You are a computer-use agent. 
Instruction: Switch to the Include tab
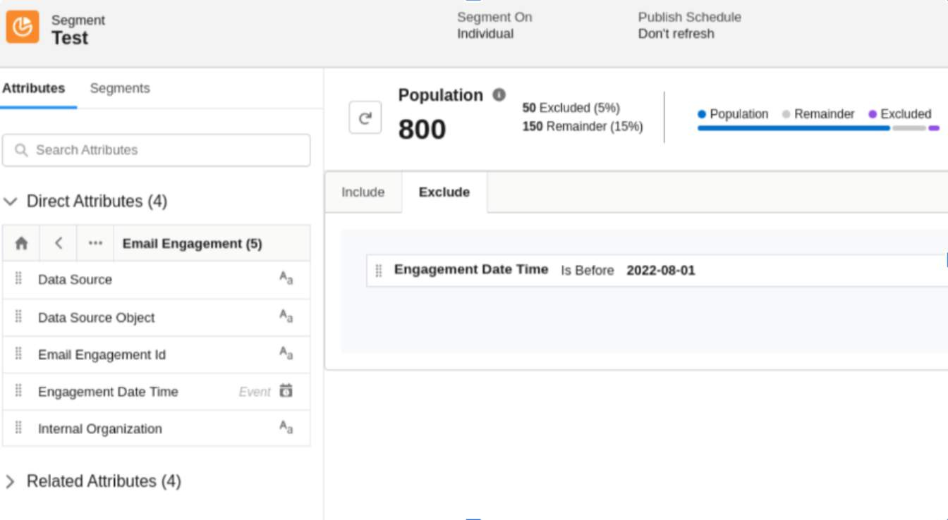click(x=363, y=192)
